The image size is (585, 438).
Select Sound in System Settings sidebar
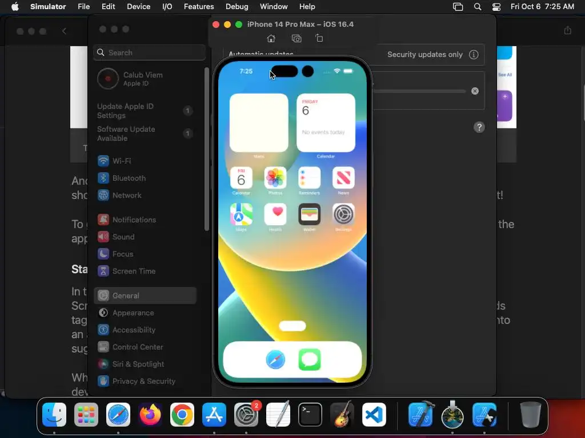click(x=145, y=237)
